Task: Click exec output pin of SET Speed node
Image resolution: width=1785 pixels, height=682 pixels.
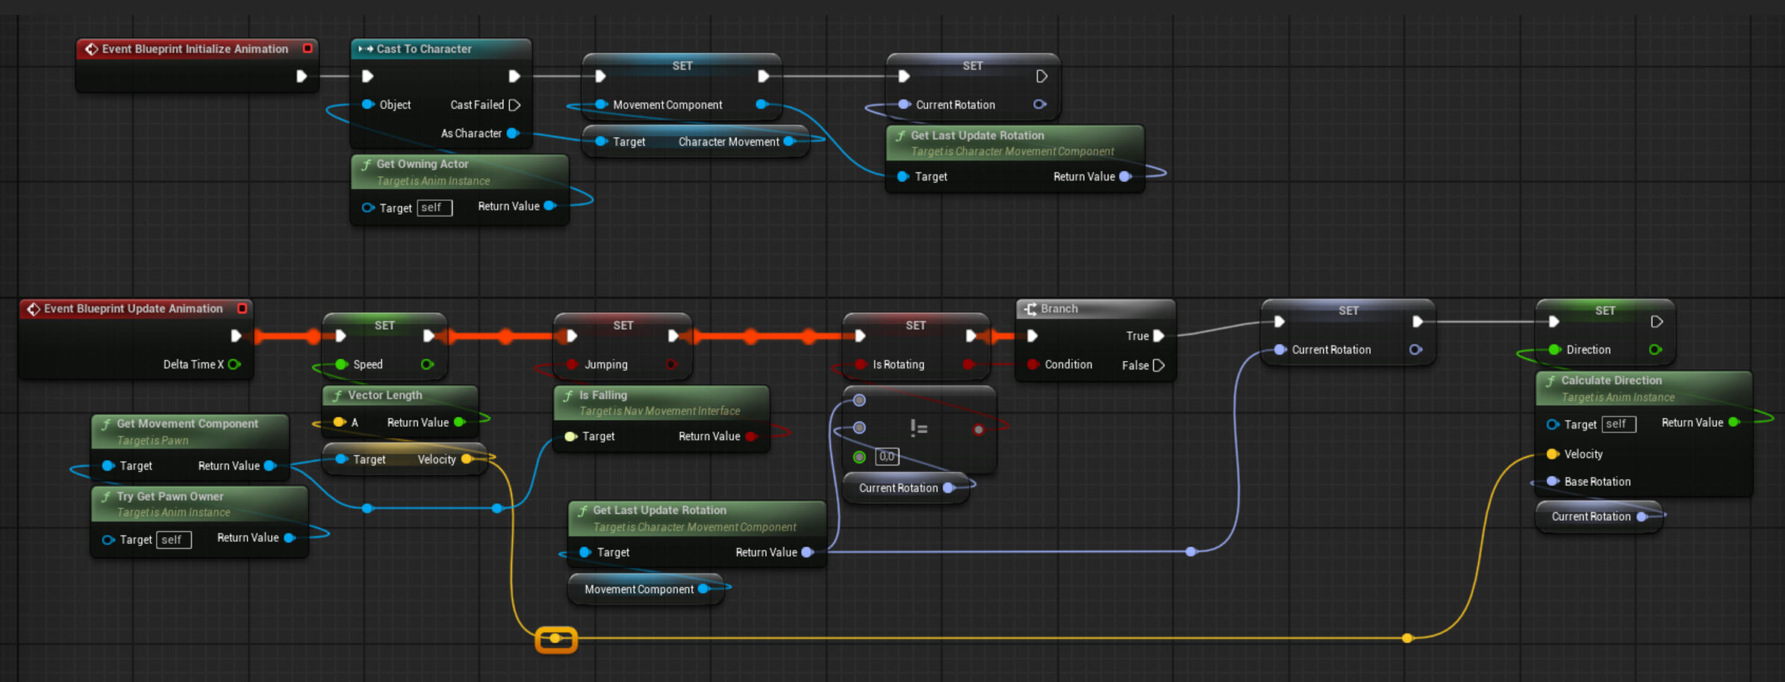Action: (x=429, y=336)
